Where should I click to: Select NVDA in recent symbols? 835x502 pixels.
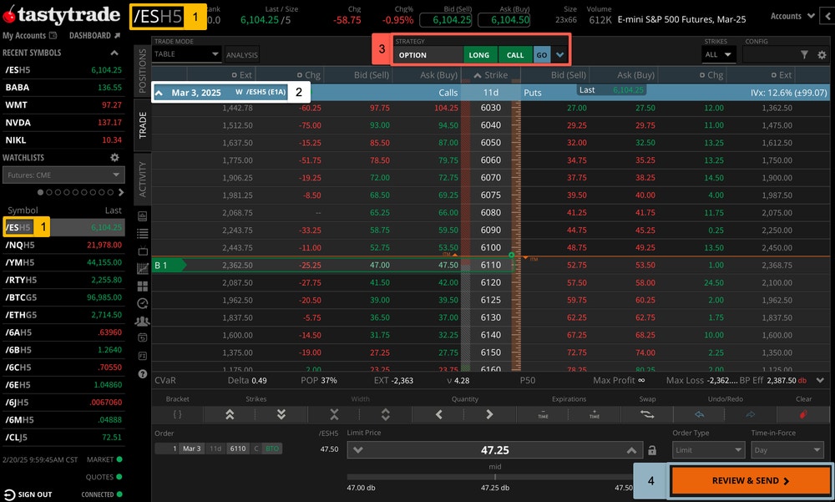63,123
